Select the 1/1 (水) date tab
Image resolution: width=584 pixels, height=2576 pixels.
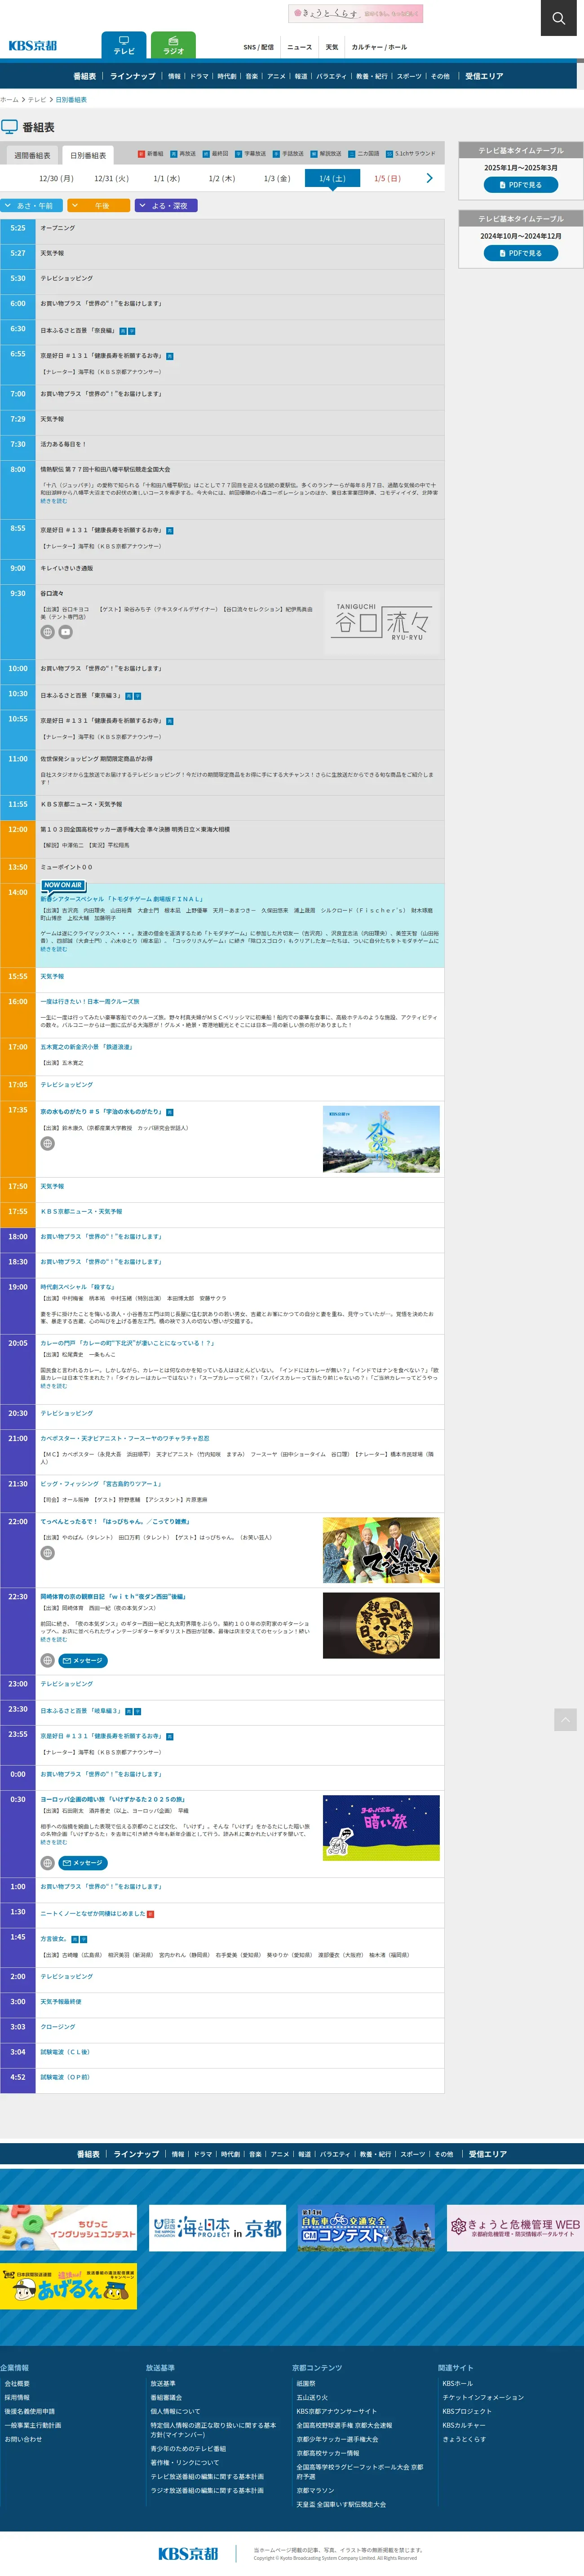(166, 178)
